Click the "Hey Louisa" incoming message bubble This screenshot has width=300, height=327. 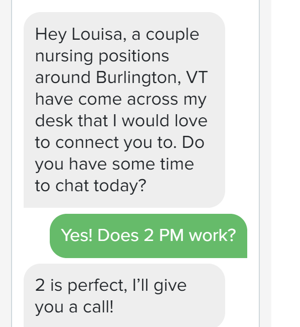[125, 110]
